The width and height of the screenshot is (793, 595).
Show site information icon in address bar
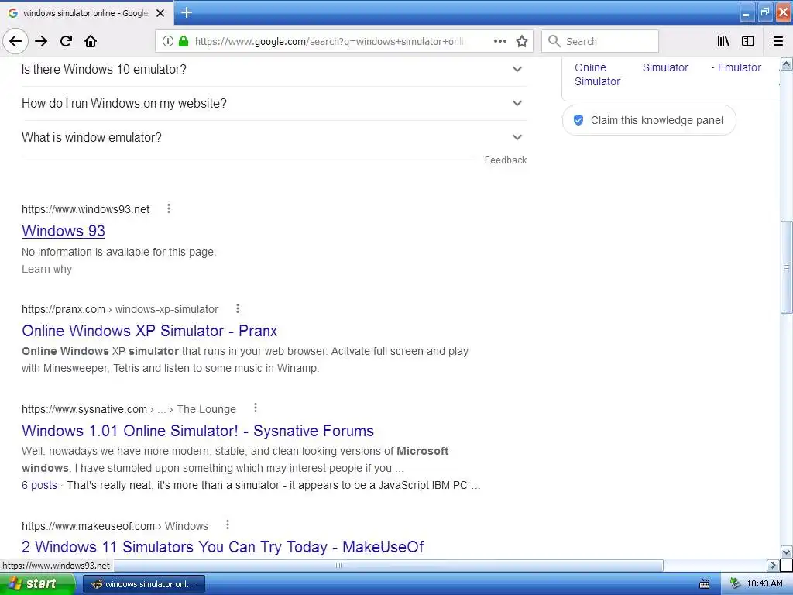tap(168, 42)
